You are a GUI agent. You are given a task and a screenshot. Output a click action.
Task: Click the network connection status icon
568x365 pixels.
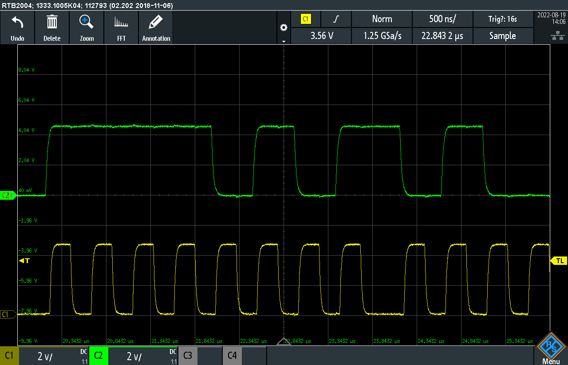555,36
